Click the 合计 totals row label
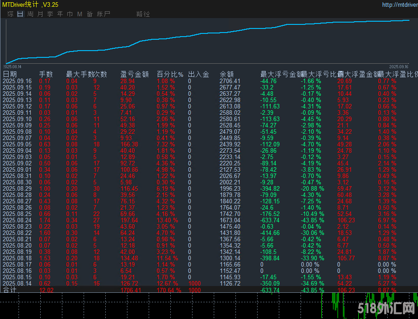The width and height of the screenshot is (418, 319). pyautogui.click(x=10, y=290)
